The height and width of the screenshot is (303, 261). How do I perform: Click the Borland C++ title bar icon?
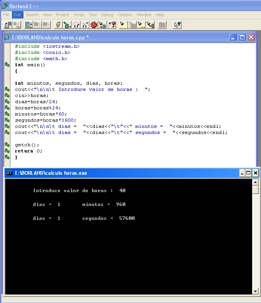(x=5, y=6)
